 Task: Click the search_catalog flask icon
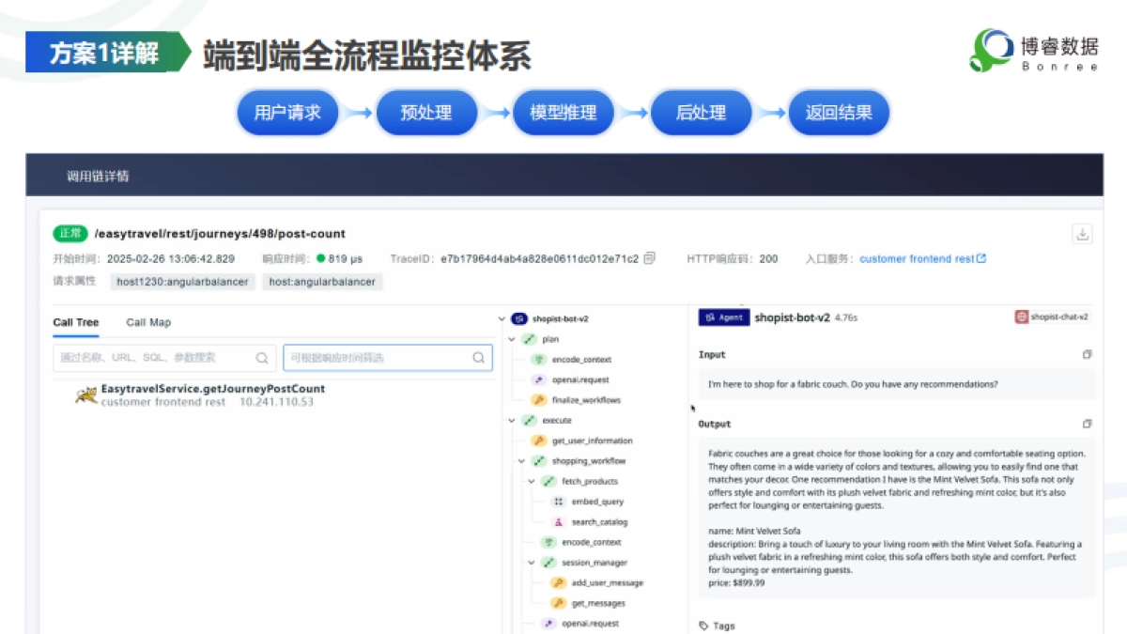(x=557, y=520)
